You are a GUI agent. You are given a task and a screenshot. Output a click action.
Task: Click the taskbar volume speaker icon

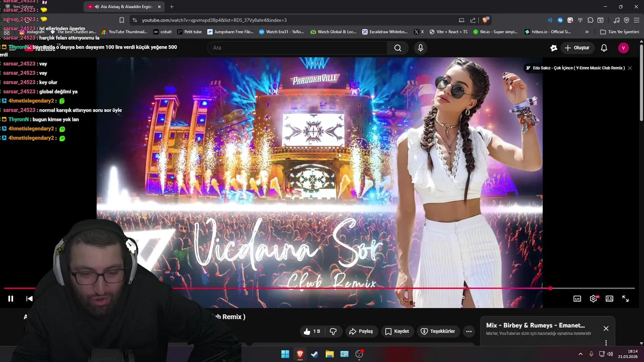[x=610, y=354]
